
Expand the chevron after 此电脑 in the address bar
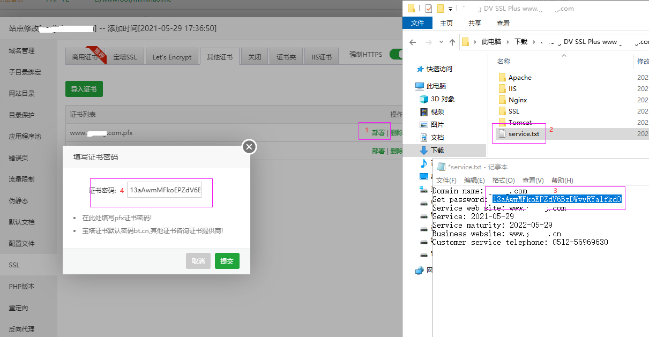[508, 41]
